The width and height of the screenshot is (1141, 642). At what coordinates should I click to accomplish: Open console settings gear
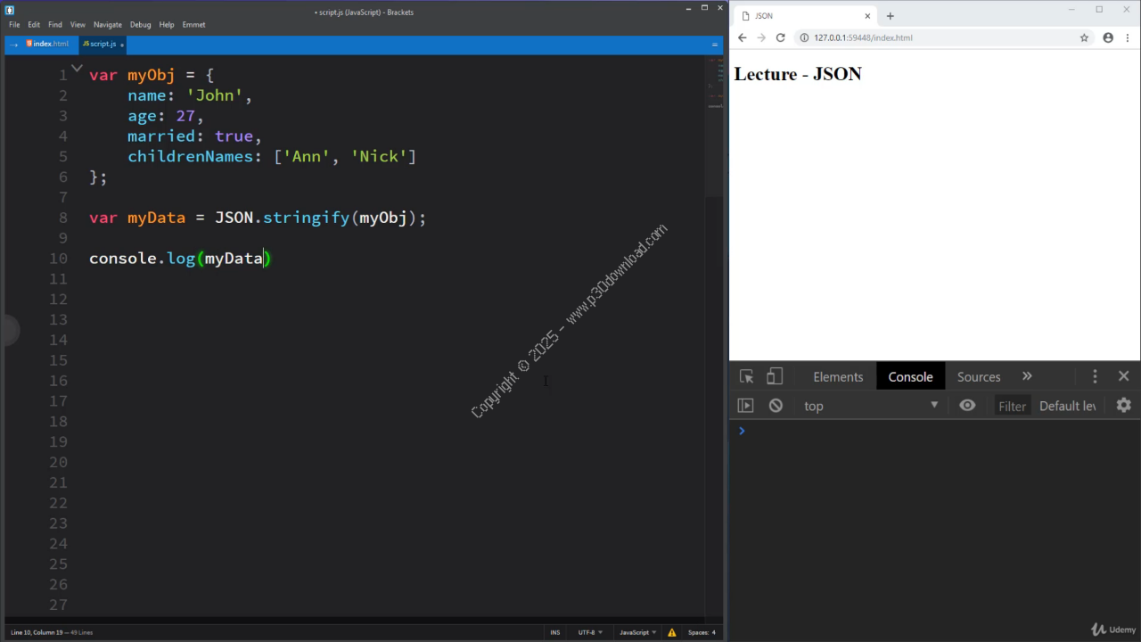1123,406
